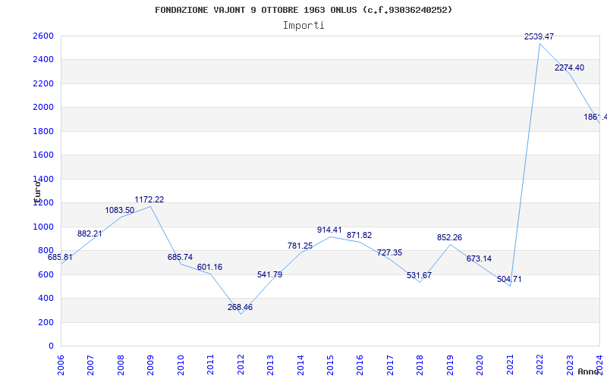Click the 673.14 data label
607x379 pixels.
[479, 258]
